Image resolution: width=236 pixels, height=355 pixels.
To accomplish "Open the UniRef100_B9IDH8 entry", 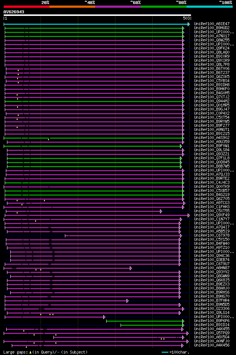I will [x=212, y=85].
